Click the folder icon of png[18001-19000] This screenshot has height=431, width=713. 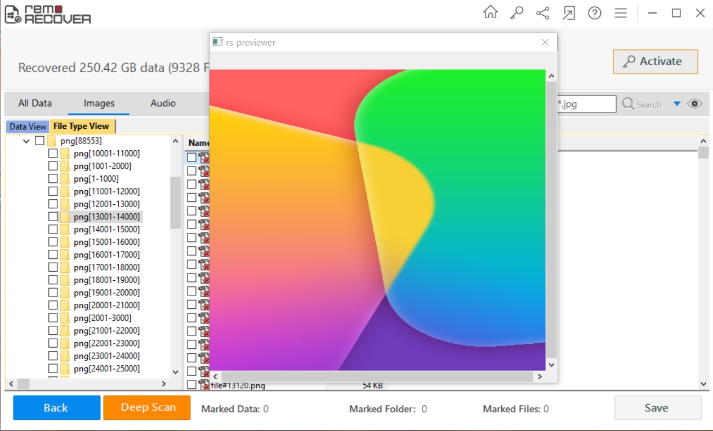65,280
